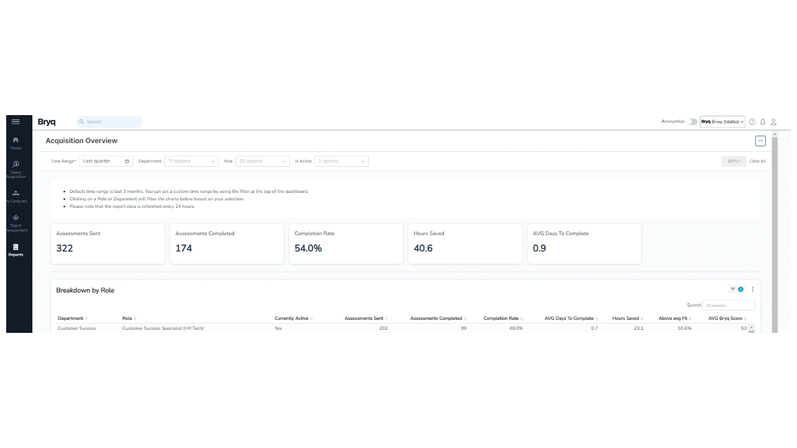Viewport: 797px width, 448px height.
Task: Open My Company from sidebar
Action: point(16,196)
